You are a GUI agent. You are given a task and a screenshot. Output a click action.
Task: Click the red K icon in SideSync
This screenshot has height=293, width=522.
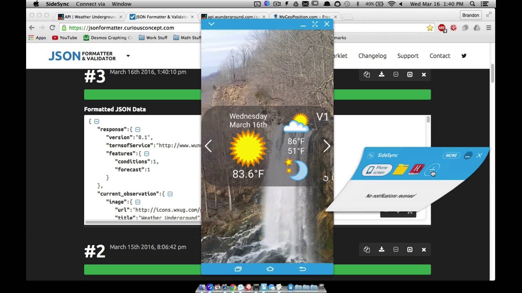pos(416,169)
